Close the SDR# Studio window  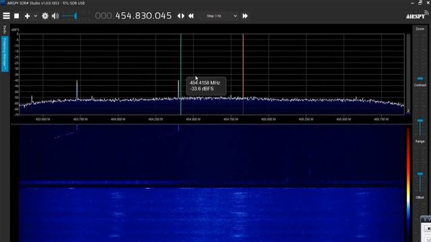(x=428, y=3)
